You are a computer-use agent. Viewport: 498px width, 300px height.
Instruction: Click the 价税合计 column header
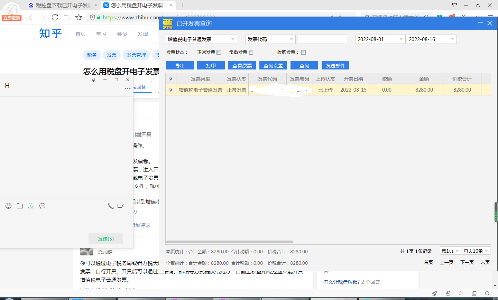(462, 79)
